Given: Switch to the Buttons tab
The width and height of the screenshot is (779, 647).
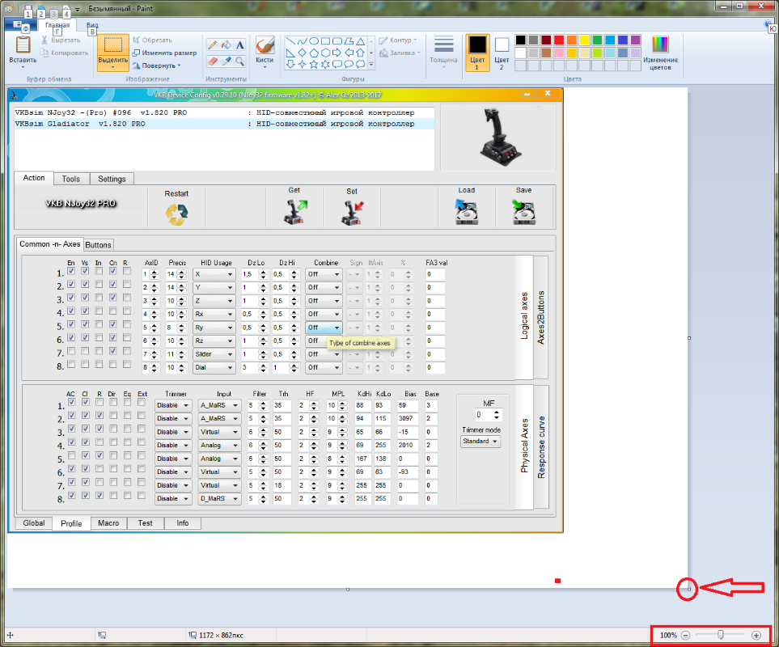Looking at the screenshot, I should pos(99,245).
